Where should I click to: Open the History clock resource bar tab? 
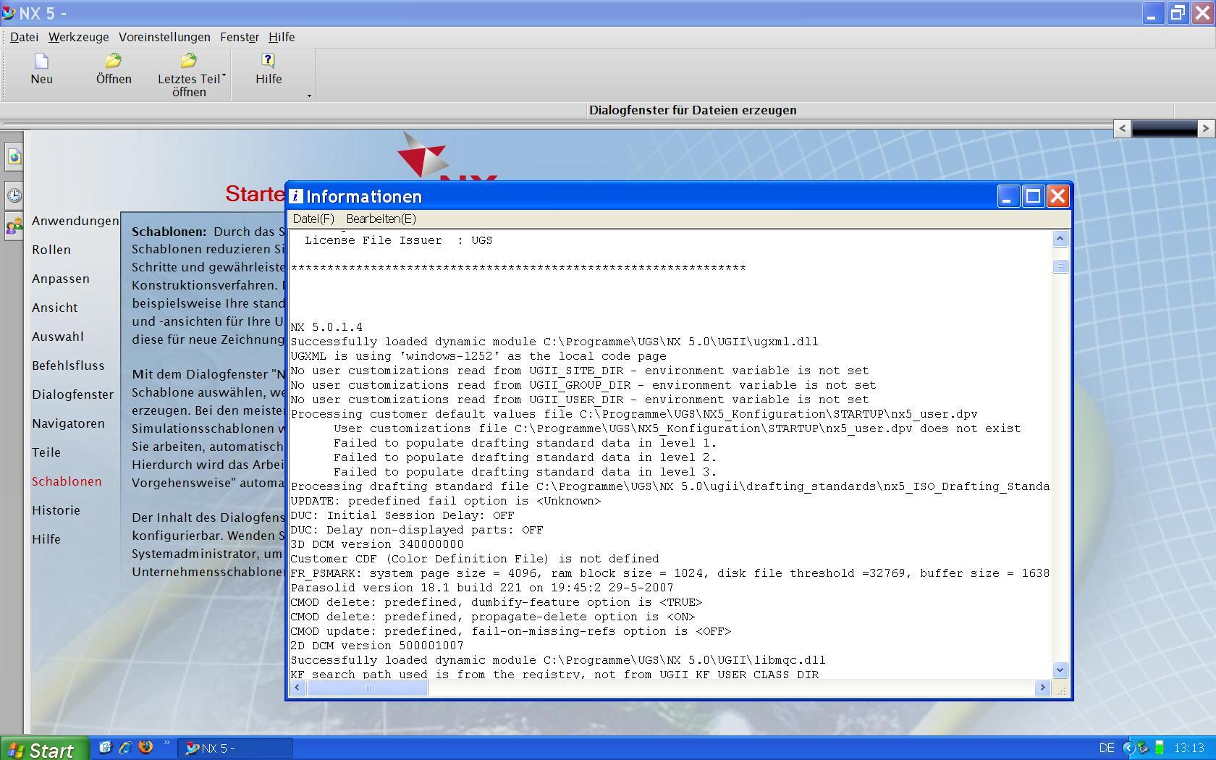pos(14,195)
